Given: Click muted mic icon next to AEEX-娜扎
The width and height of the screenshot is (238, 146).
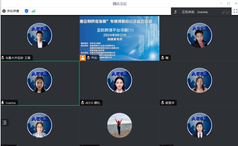Looking at the screenshot, I should click(83, 103).
